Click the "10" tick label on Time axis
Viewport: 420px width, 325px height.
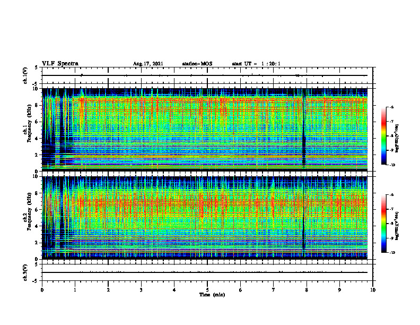click(x=373, y=290)
